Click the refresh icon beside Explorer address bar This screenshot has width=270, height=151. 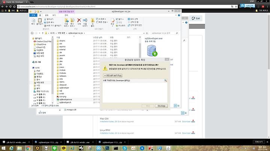pyautogui.click(x=147, y=33)
